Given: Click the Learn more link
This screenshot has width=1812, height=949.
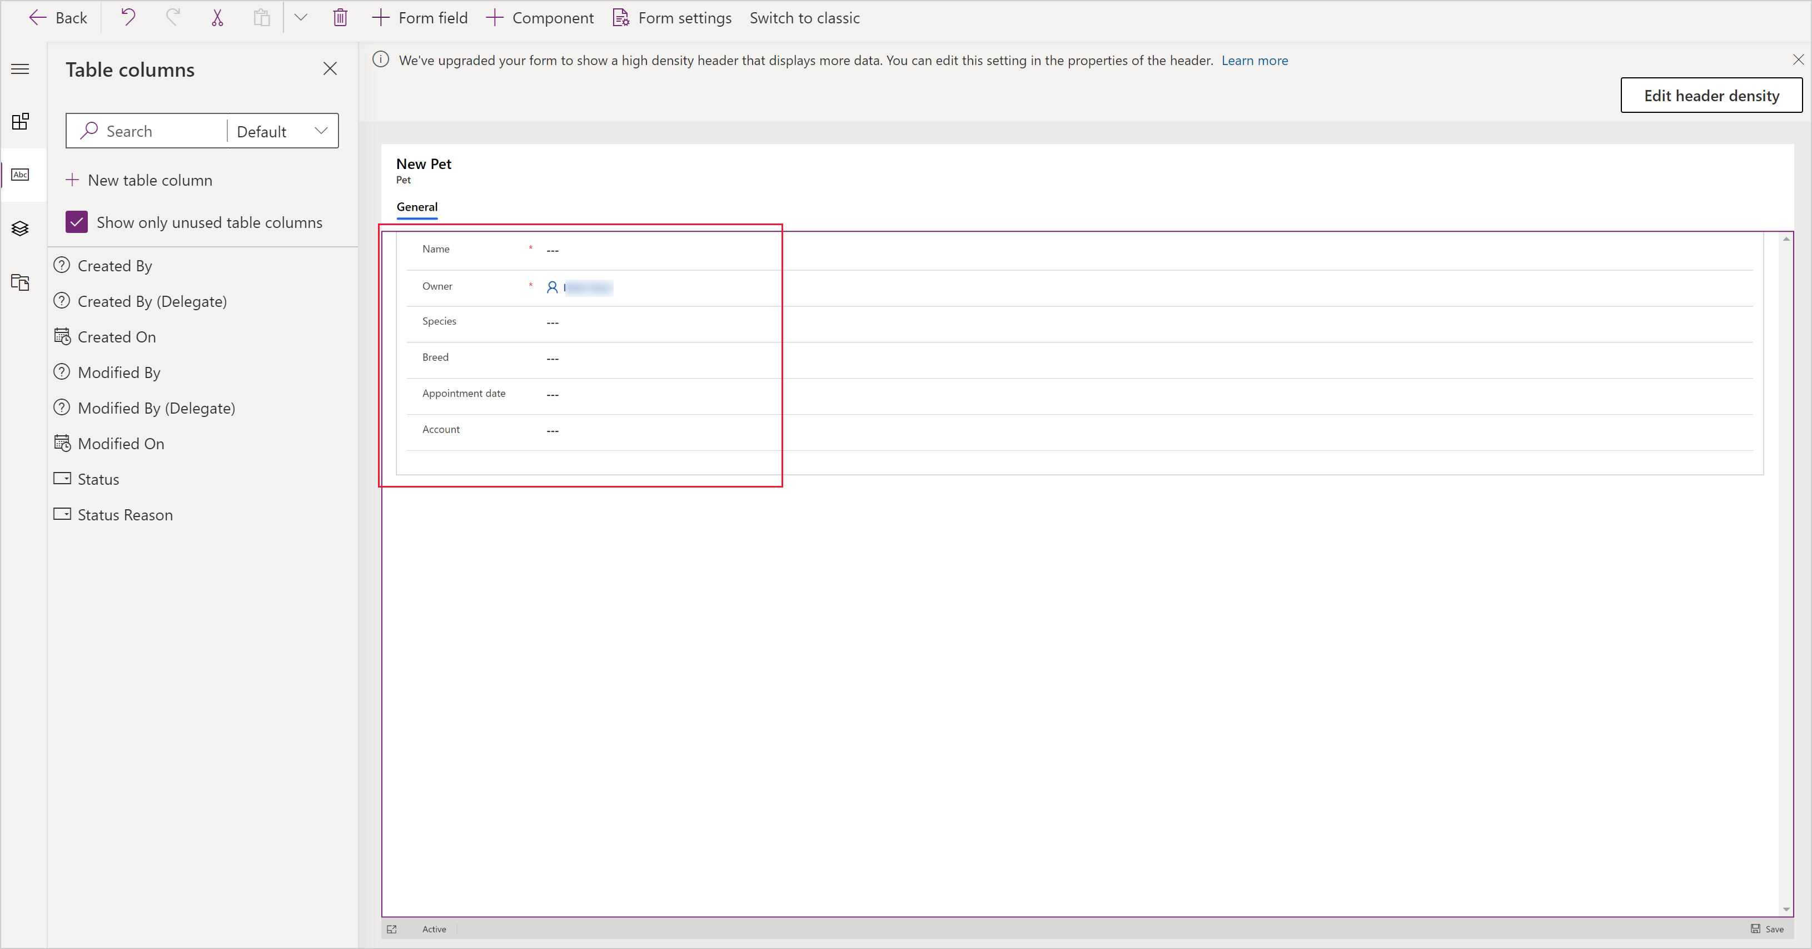Looking at the screenshot, I should pyautogui.click(x=1255, y=60).
